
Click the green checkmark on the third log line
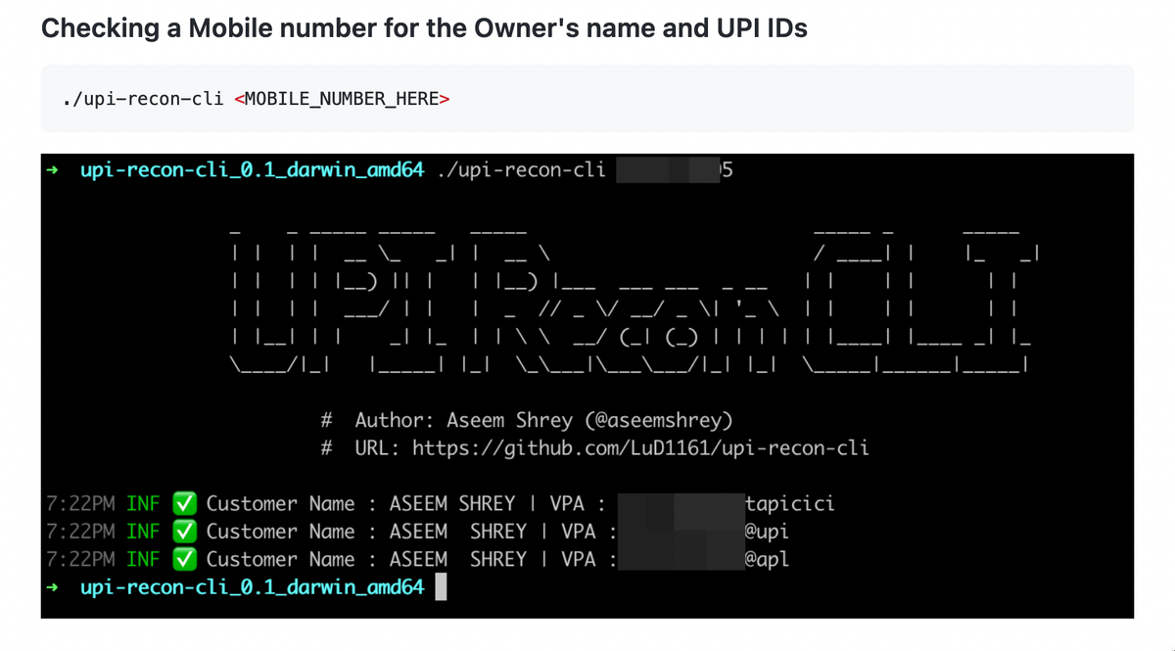tap(184, 559)
